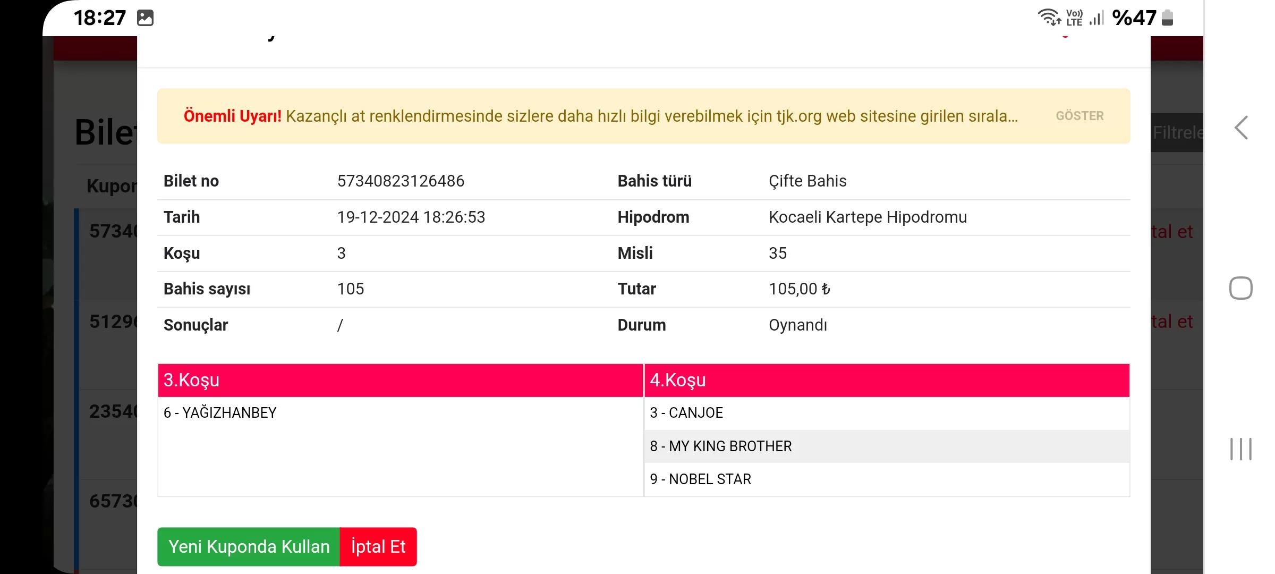This screenshot has width=1275, height=574.
Task: Click Yeni Kuponda Kullan button
Action: 249,546
